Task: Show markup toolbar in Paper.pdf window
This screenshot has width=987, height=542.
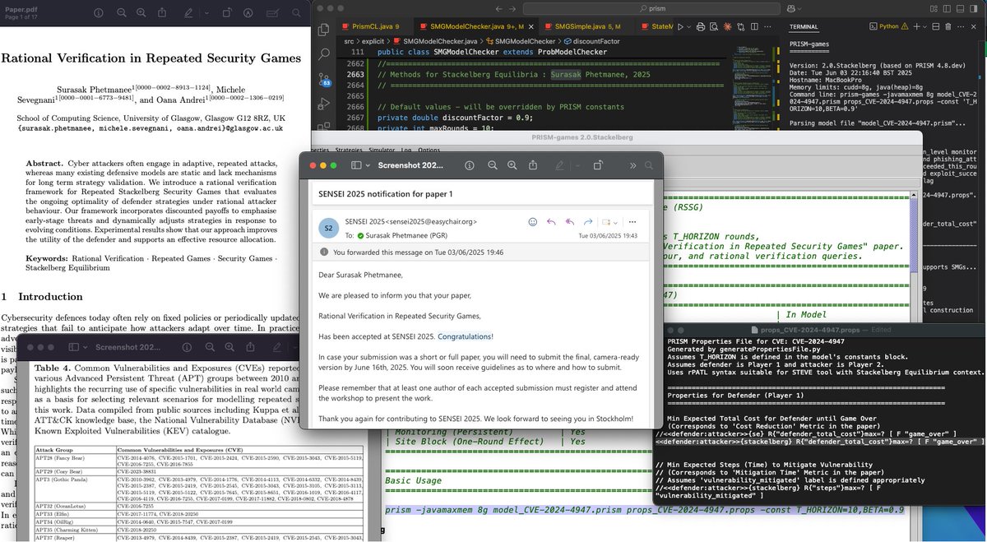Action: click(248, 13)
